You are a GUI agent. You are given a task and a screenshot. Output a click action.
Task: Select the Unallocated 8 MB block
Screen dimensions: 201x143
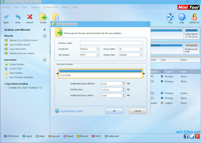click(x=192, y=49)
